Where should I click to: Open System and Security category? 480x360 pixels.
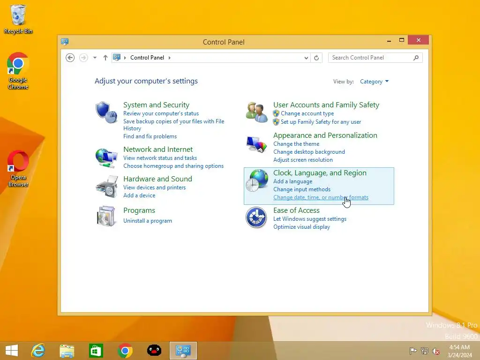(157, 105)
